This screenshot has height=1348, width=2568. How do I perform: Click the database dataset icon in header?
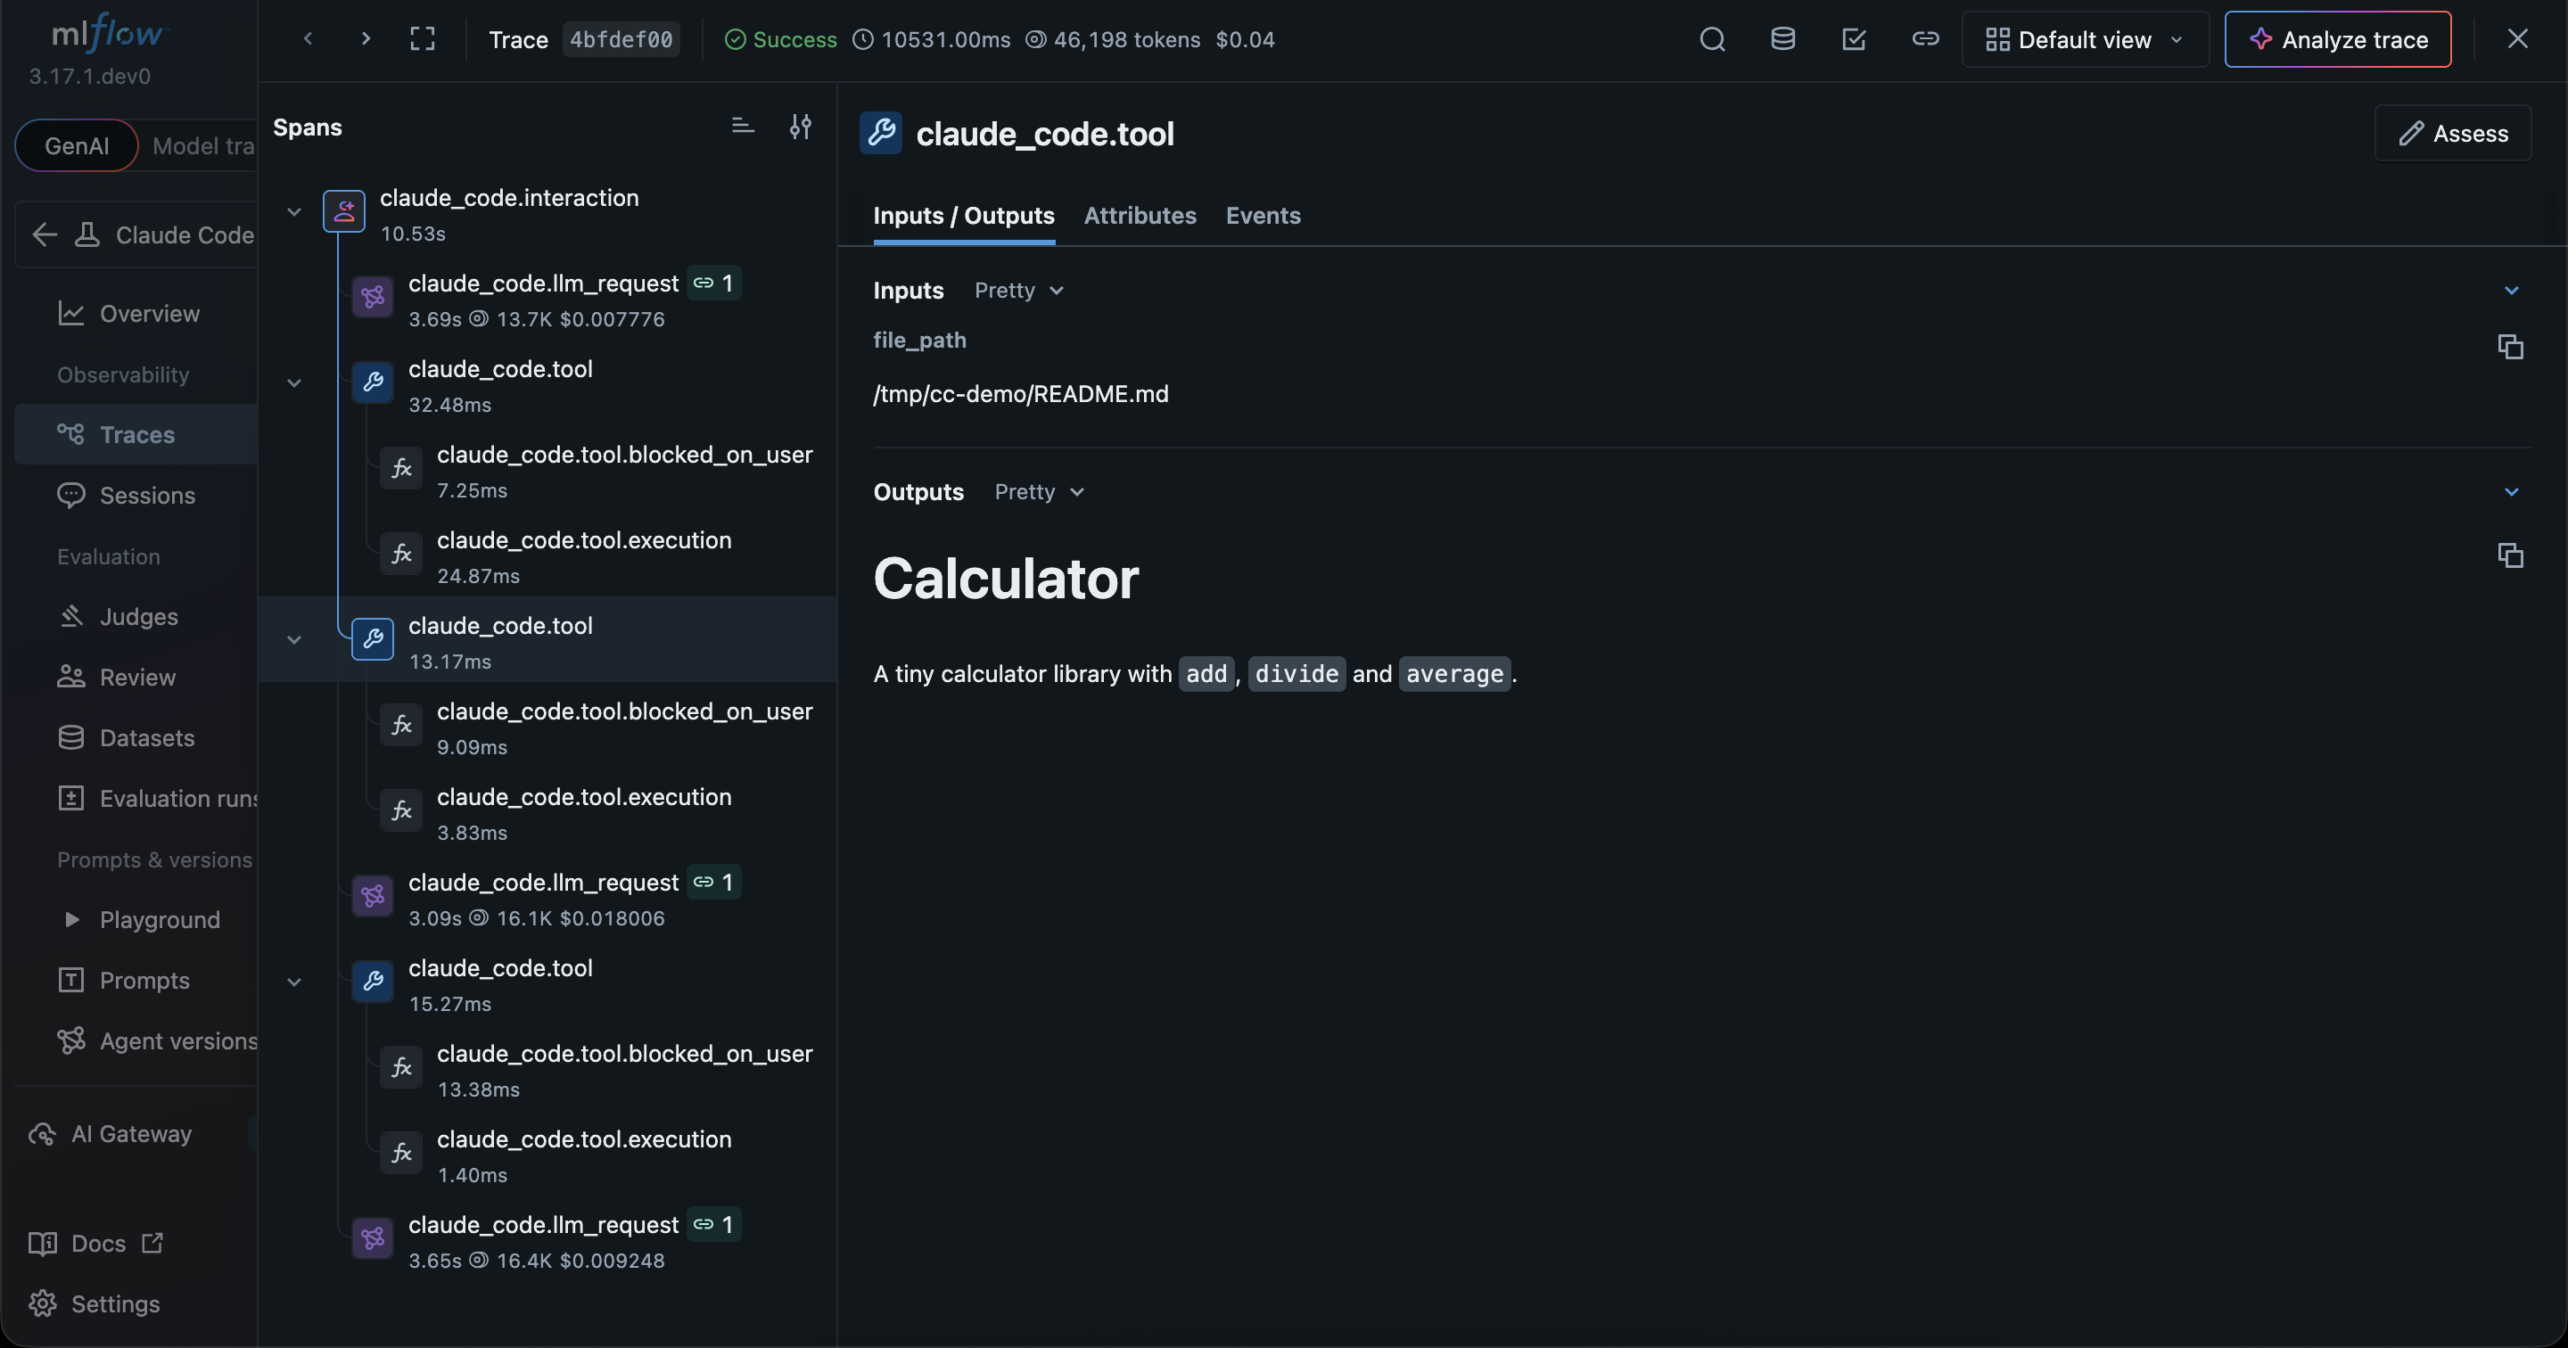coord(1783,40)
